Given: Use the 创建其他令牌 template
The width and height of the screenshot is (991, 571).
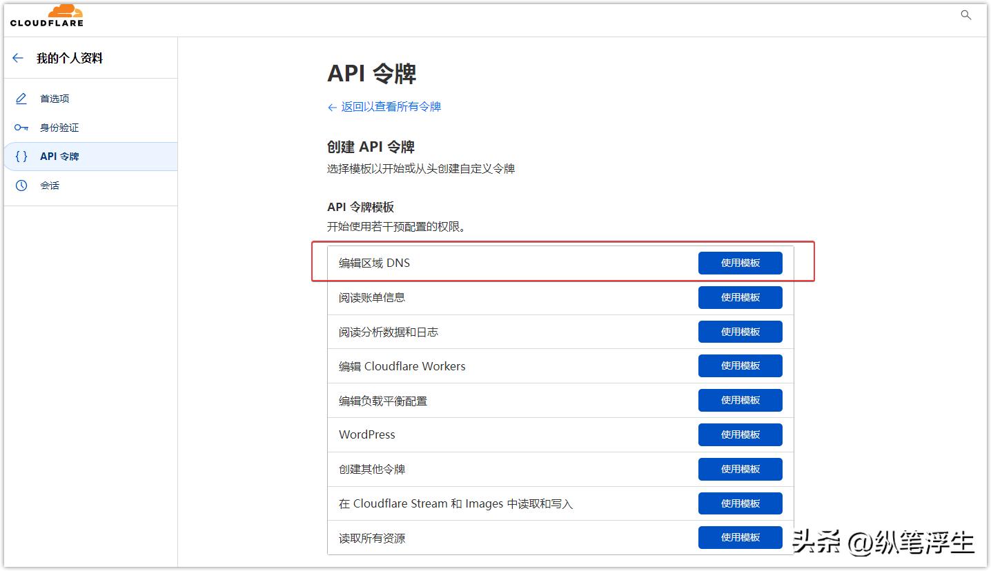Looking at the screenshot, I should click(740, 469).
